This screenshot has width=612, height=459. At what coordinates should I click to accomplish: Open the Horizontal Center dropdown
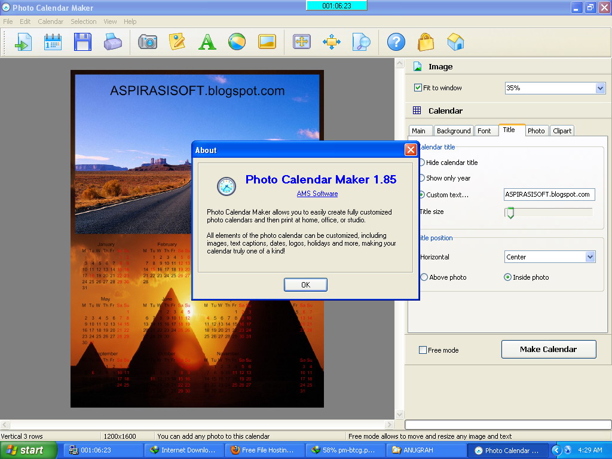click(x=590, y=257)
